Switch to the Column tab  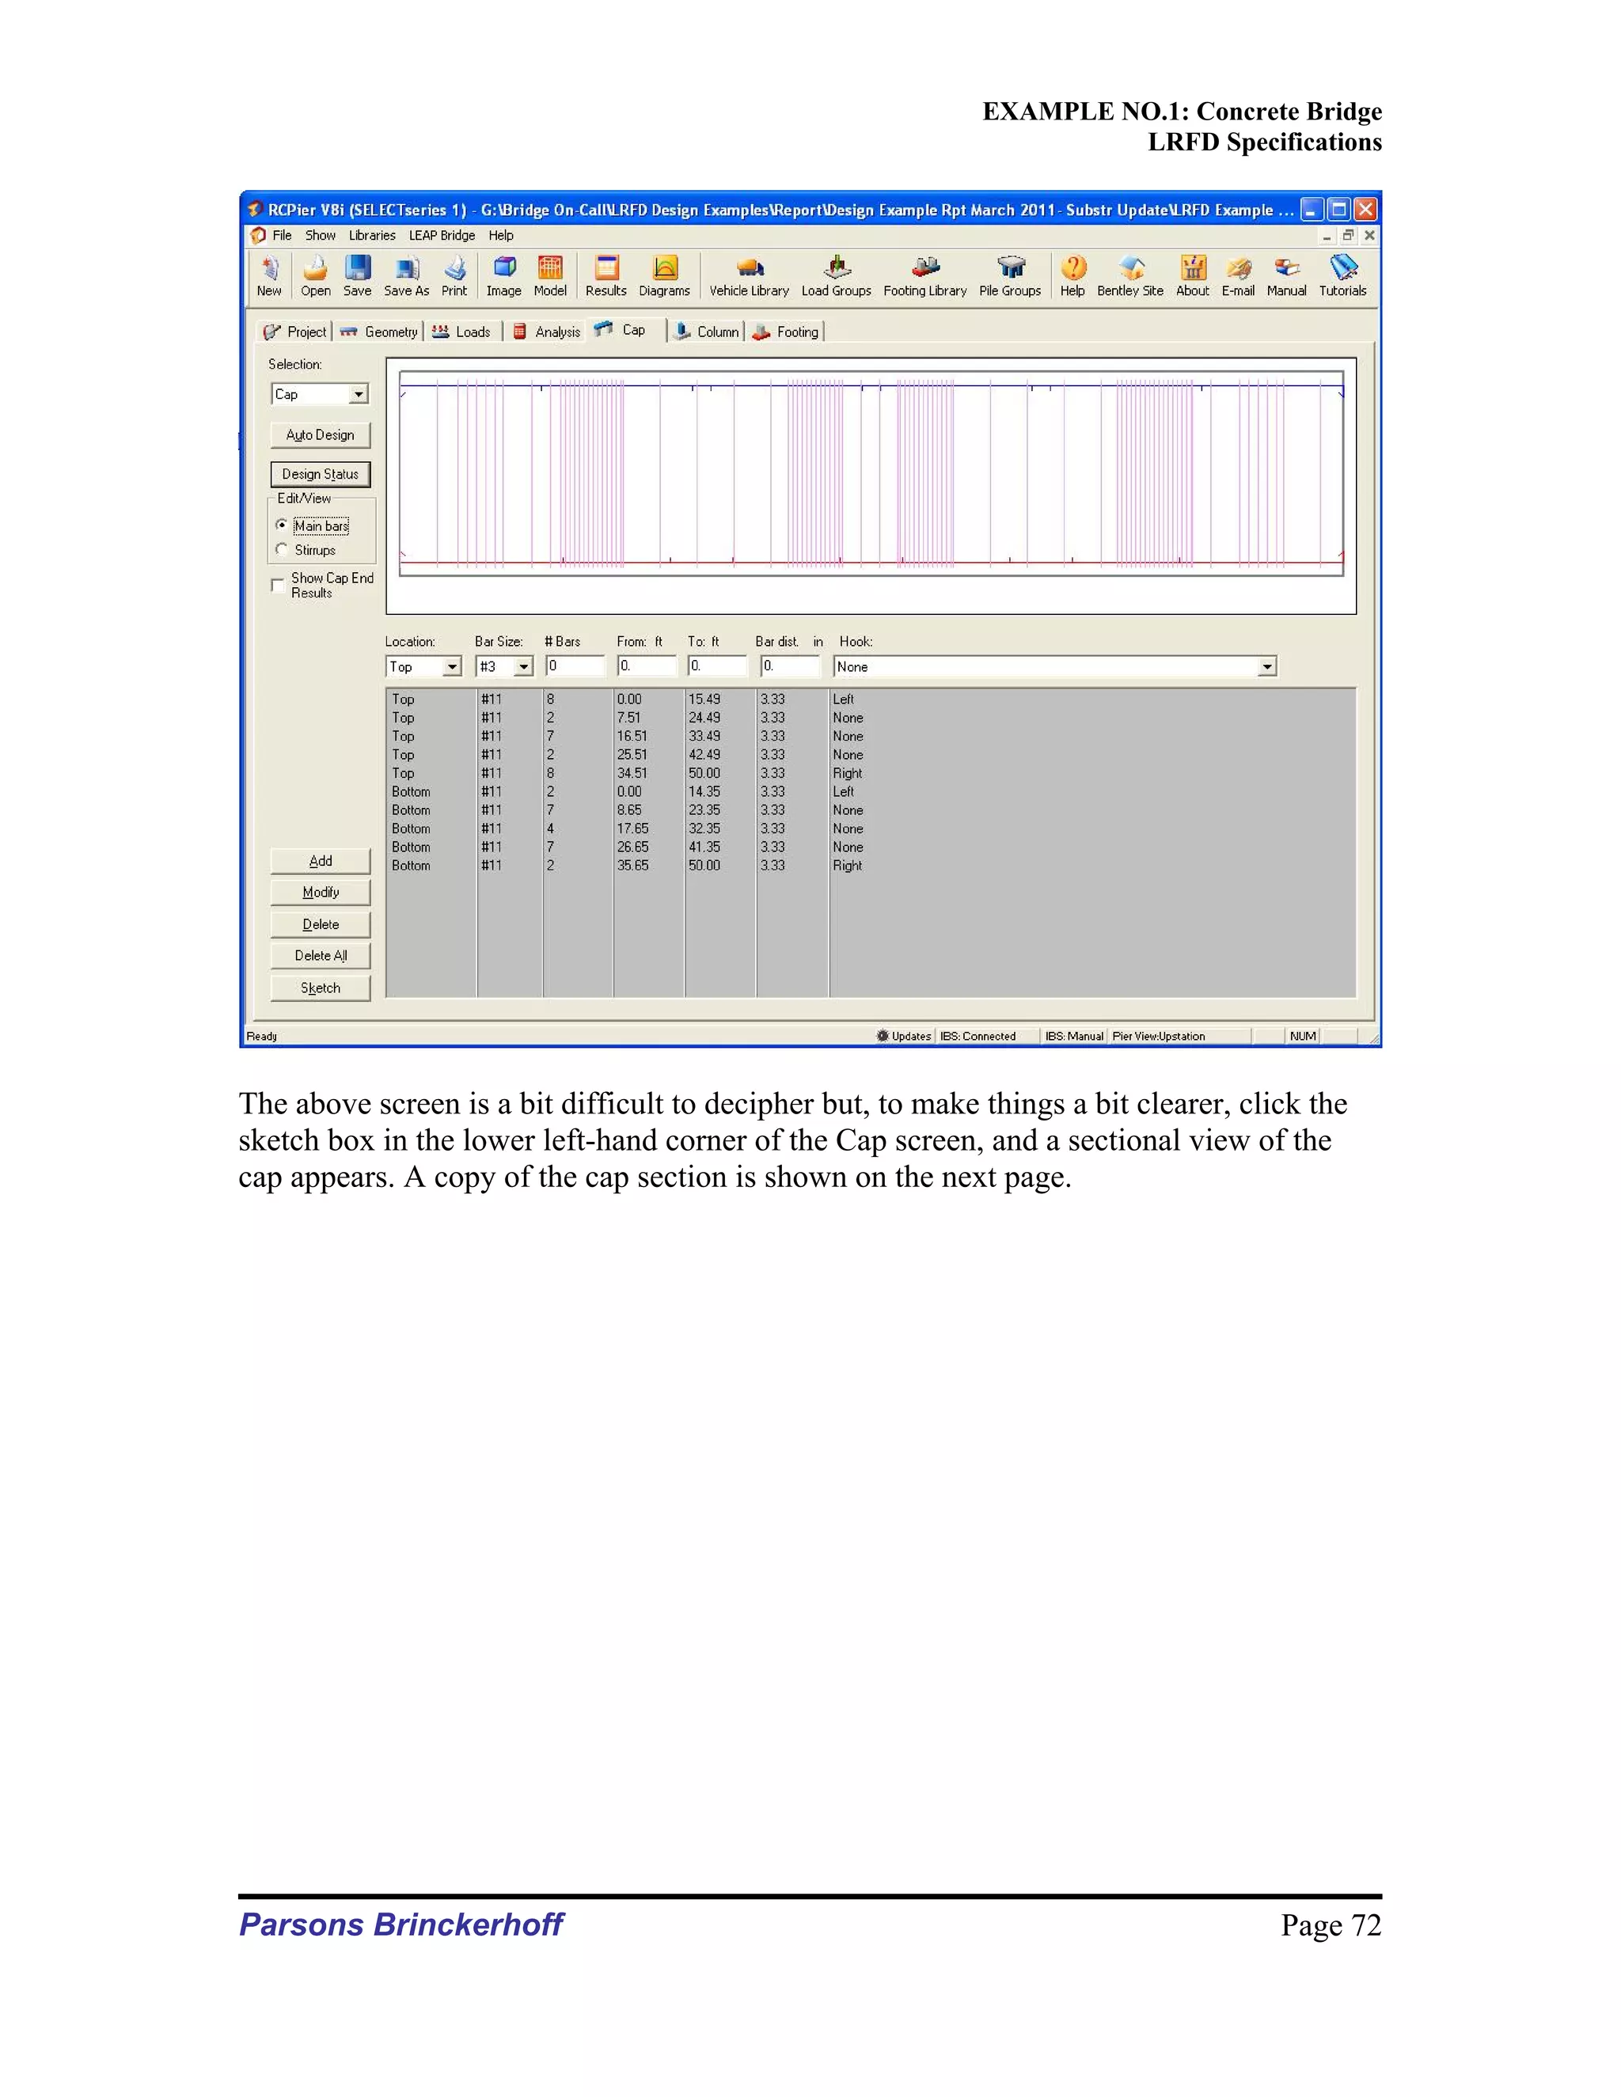(x=708, y=332)
